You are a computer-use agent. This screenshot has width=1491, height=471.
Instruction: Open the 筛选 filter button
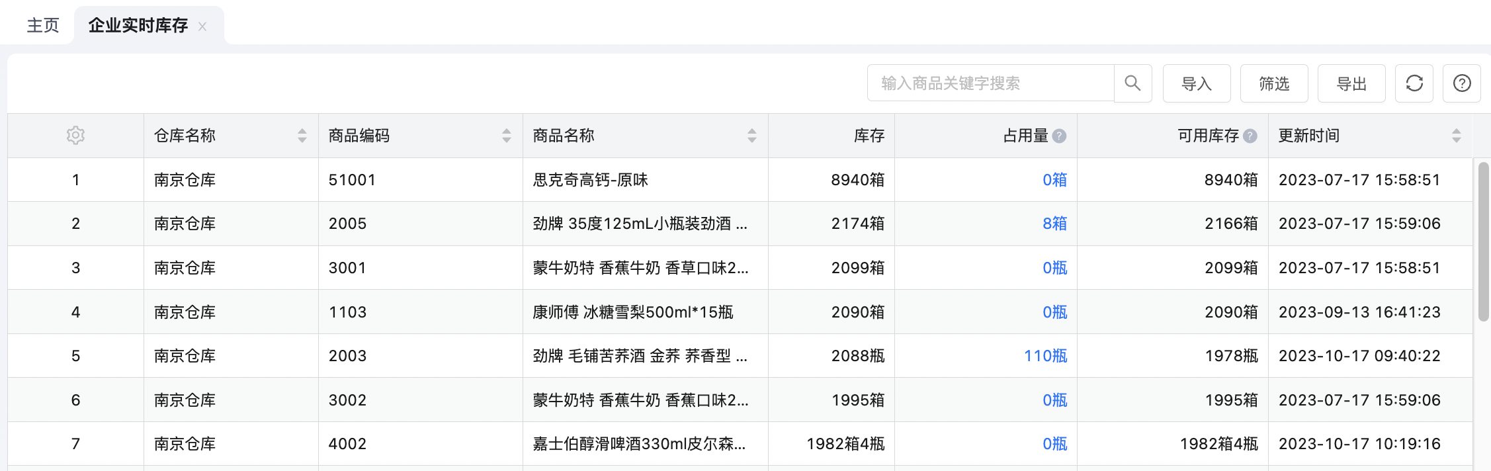[1274, 83]
